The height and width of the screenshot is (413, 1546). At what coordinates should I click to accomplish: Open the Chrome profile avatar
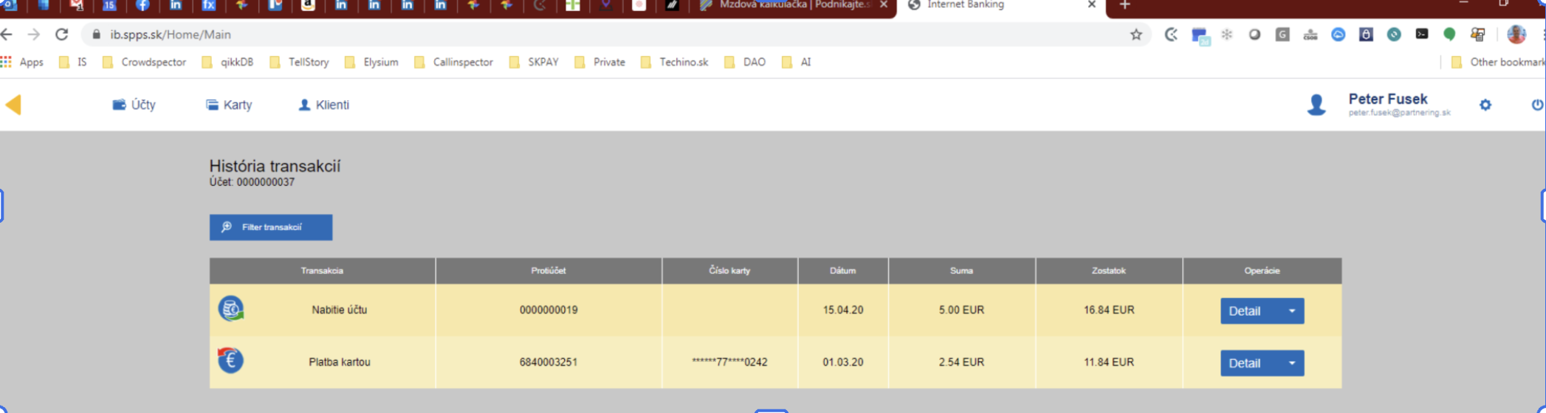click(x=1516, y=35)
